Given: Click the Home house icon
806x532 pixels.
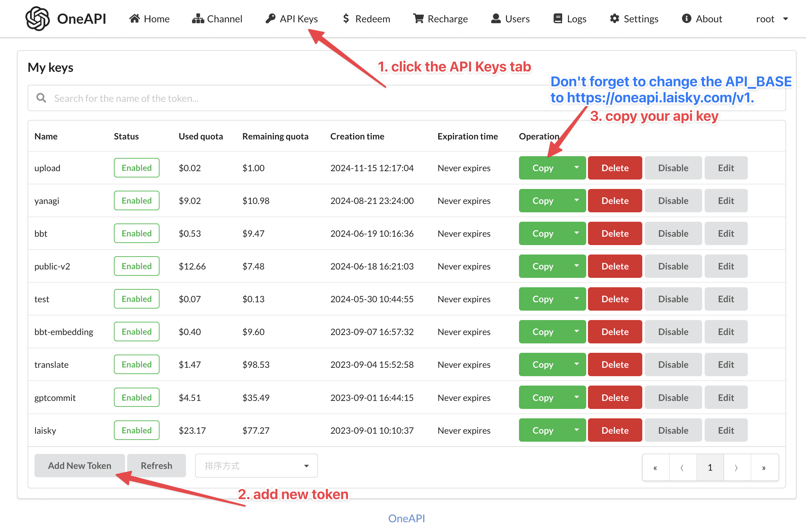Looking at the screenshot, I should pyautogui.click(x=134, y=18).
